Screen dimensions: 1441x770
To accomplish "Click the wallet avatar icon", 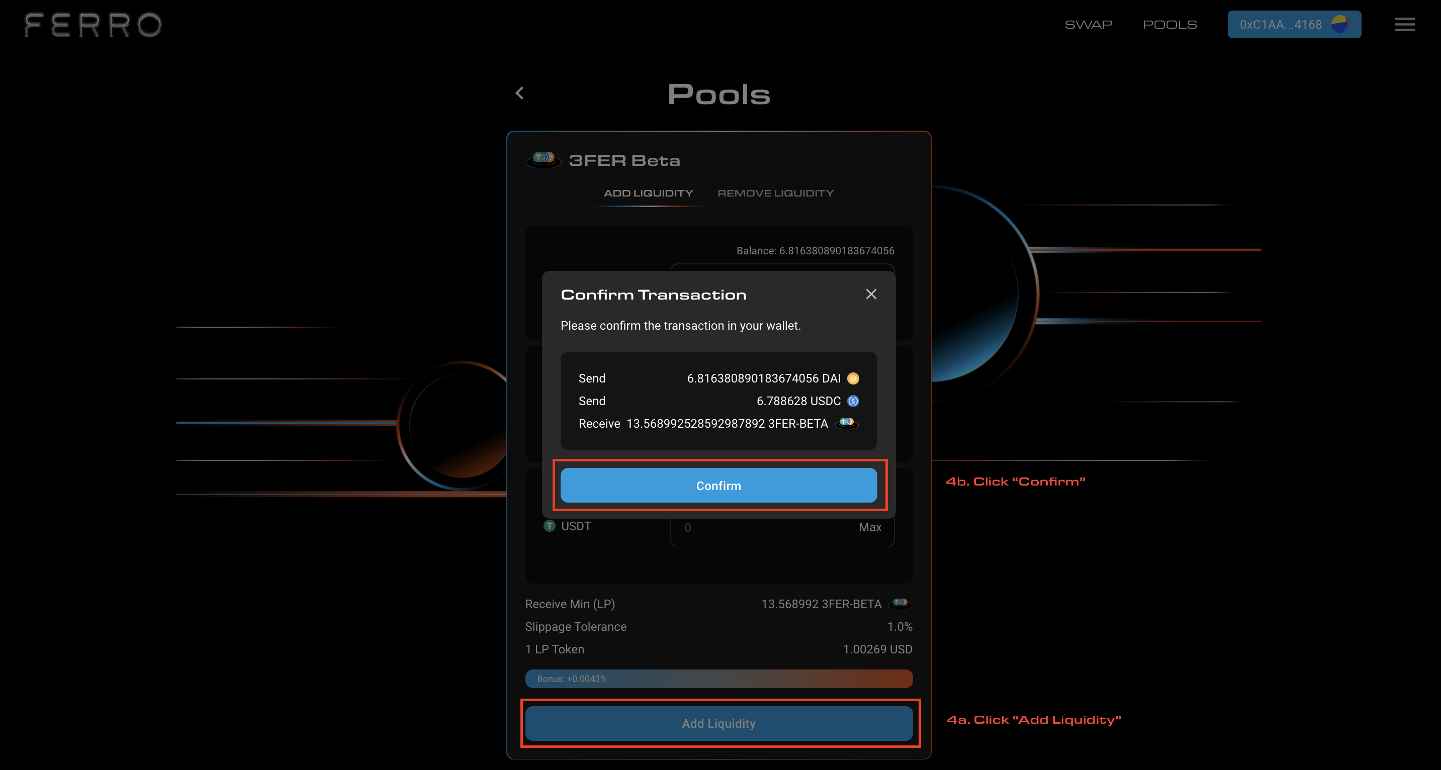I will [1340, 24].
